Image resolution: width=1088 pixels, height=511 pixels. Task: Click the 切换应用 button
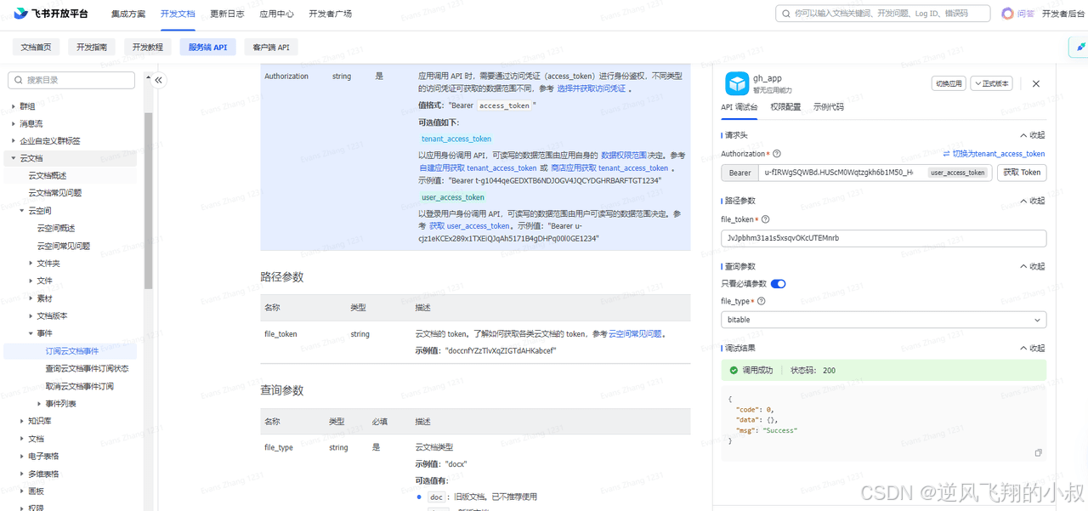949,84
